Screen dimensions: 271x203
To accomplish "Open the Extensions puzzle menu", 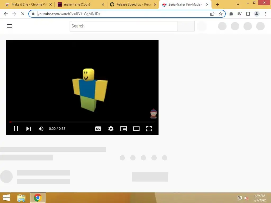I will (231, 14).
